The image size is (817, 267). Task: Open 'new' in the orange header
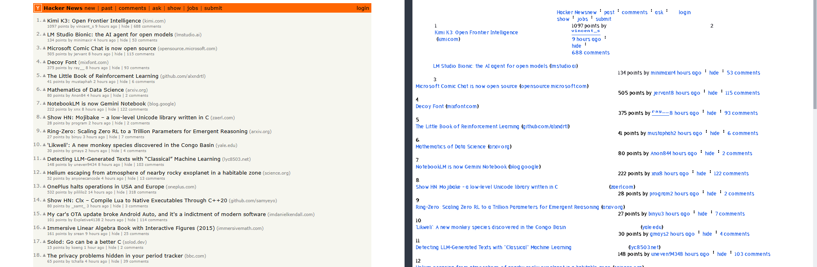(x=90, y=8)
